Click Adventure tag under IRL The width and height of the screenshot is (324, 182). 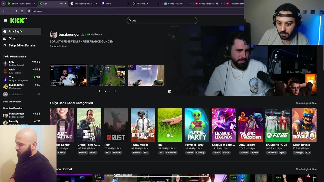pyautogui.click(x=171, y=153)
